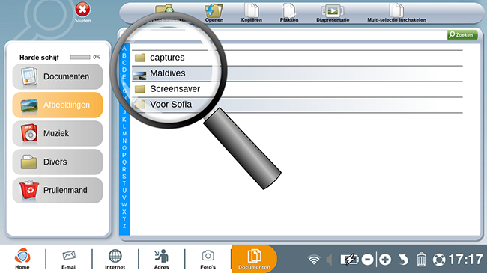Open Foto's camera icon
The width and height of the screenshot is (487, 273).
click(208, 260)
